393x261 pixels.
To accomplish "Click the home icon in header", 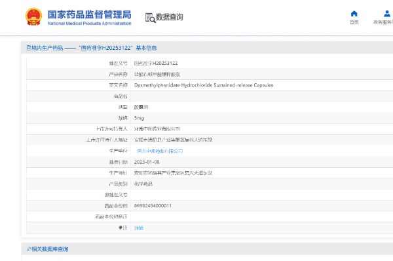I will pos(354,14).
